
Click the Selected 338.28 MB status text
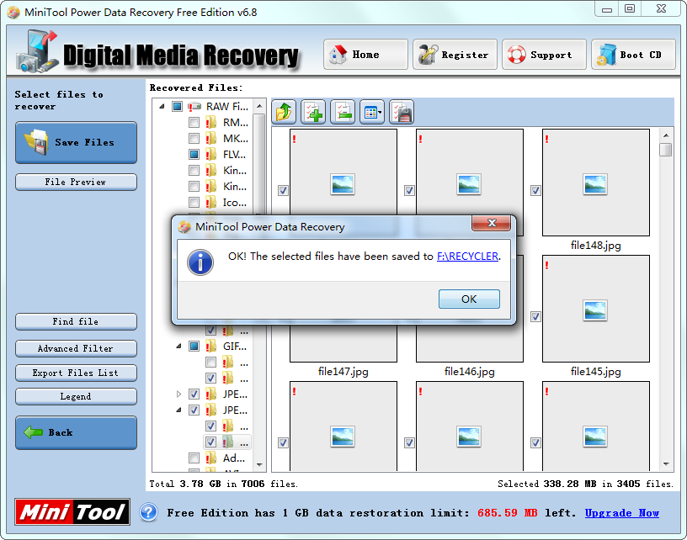(x=585, y=484)
